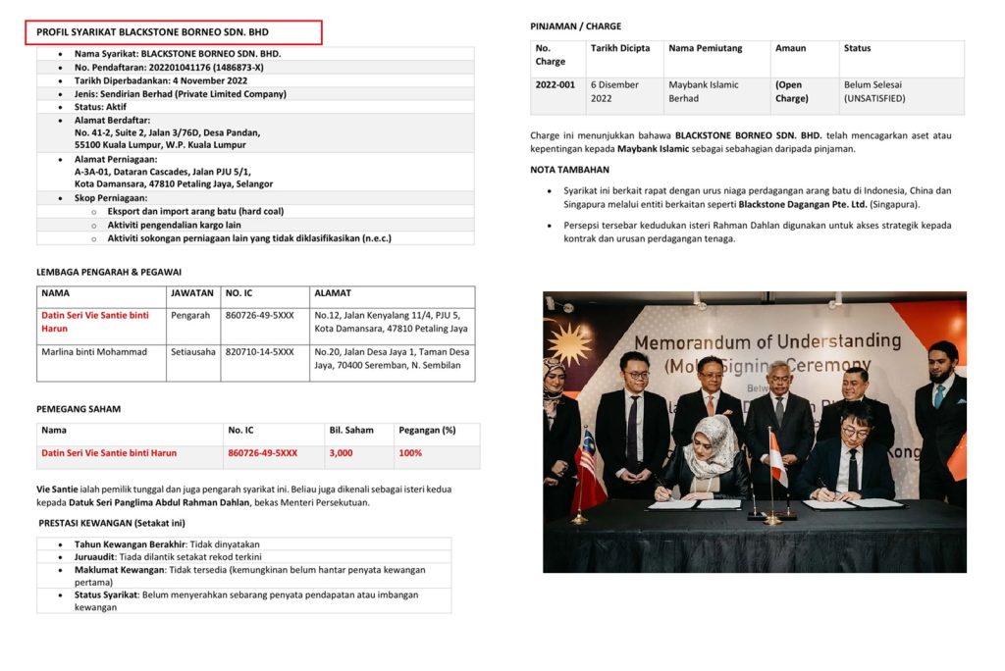The width and height of the screenshot is (1005, 671).
Task: Select "Tahun Kewangan Berakhir: Tidak dinyatakan"
Action: [167, 544]
